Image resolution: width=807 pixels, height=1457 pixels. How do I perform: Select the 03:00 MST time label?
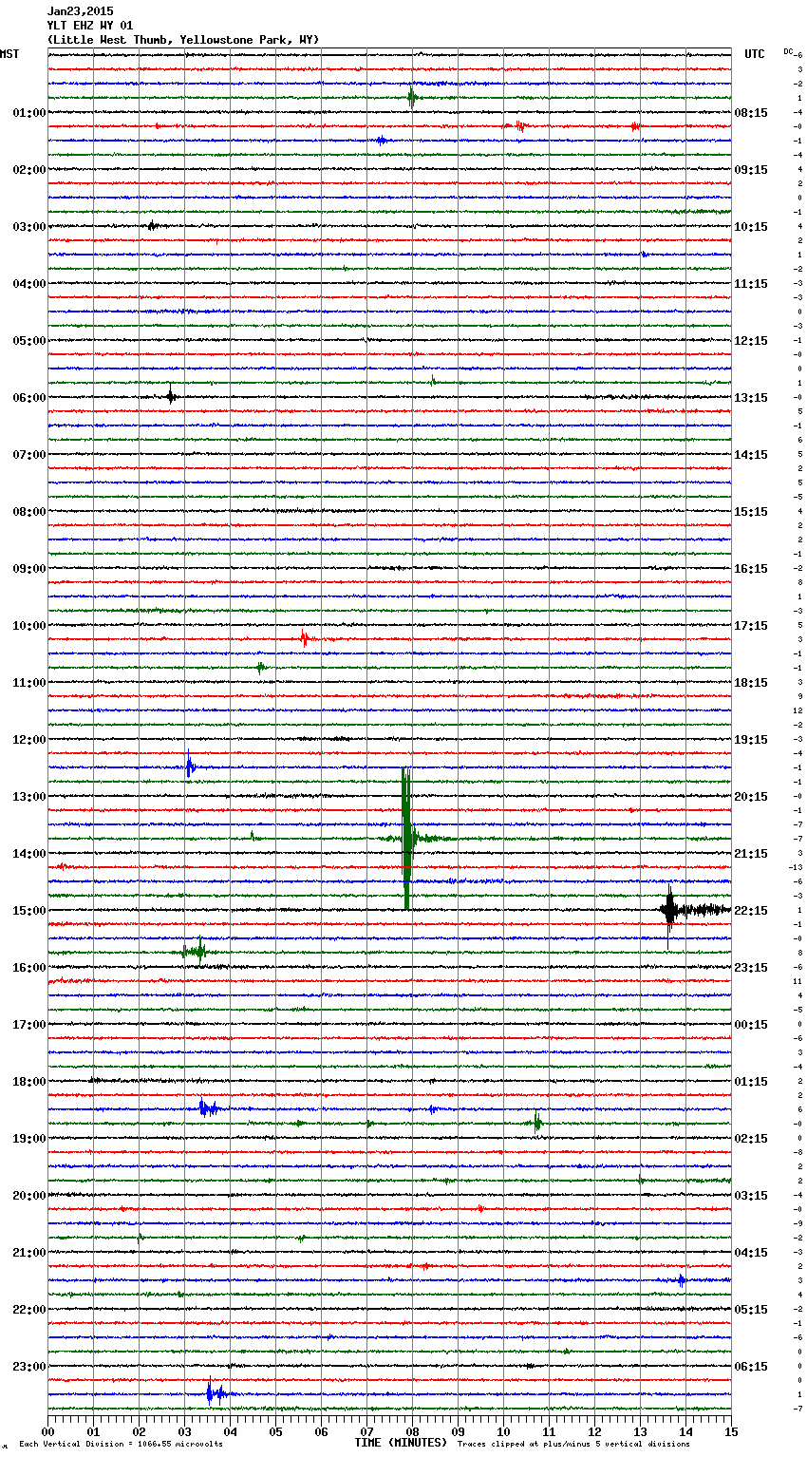point(29,227)
